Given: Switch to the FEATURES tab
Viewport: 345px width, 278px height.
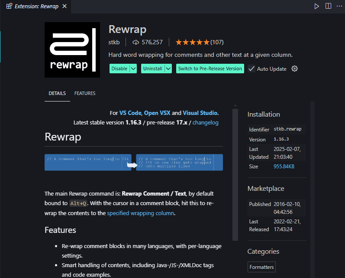Looking at the screenshot, I should coord(85,93).
